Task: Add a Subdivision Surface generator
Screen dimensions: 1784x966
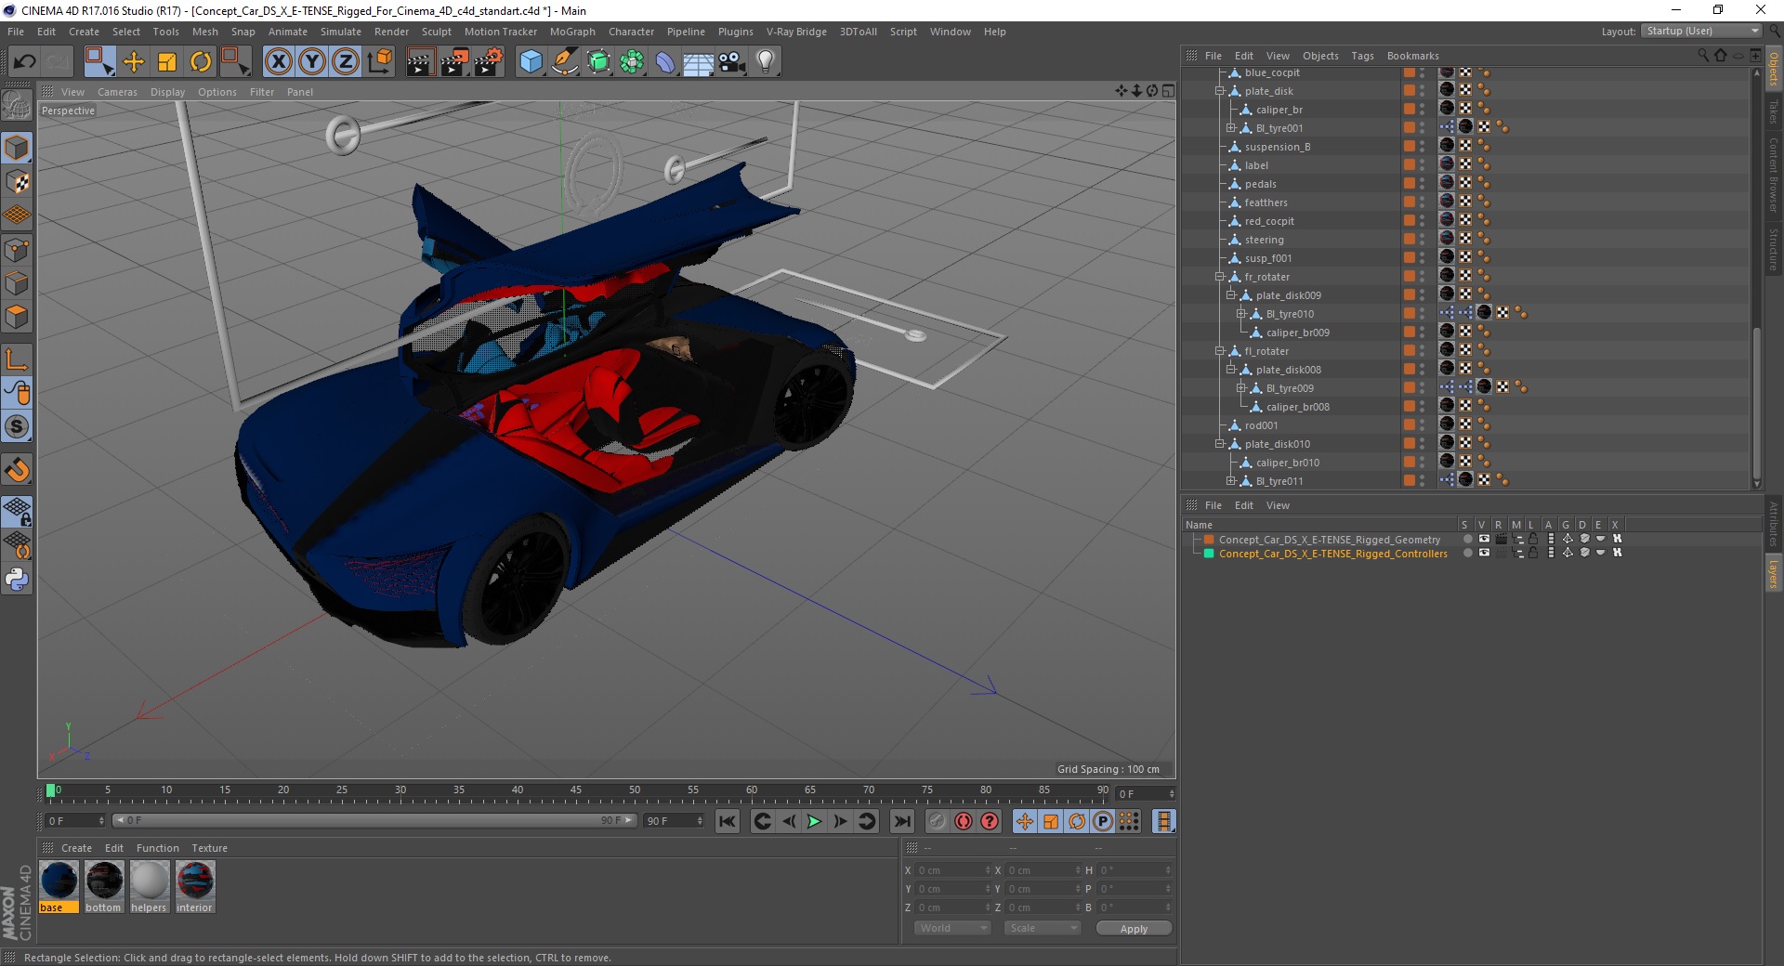Action: coord(598,62)
